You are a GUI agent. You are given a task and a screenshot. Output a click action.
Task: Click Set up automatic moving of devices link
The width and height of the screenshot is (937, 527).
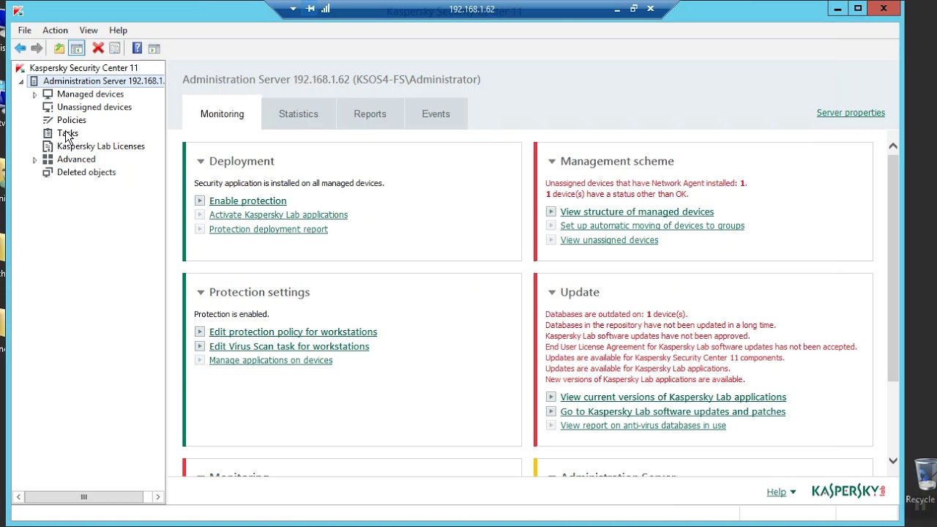click(652, 225)
